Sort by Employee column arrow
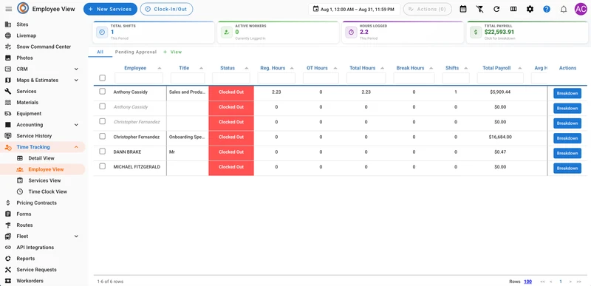The image size is (591, 286). (160, 68)
